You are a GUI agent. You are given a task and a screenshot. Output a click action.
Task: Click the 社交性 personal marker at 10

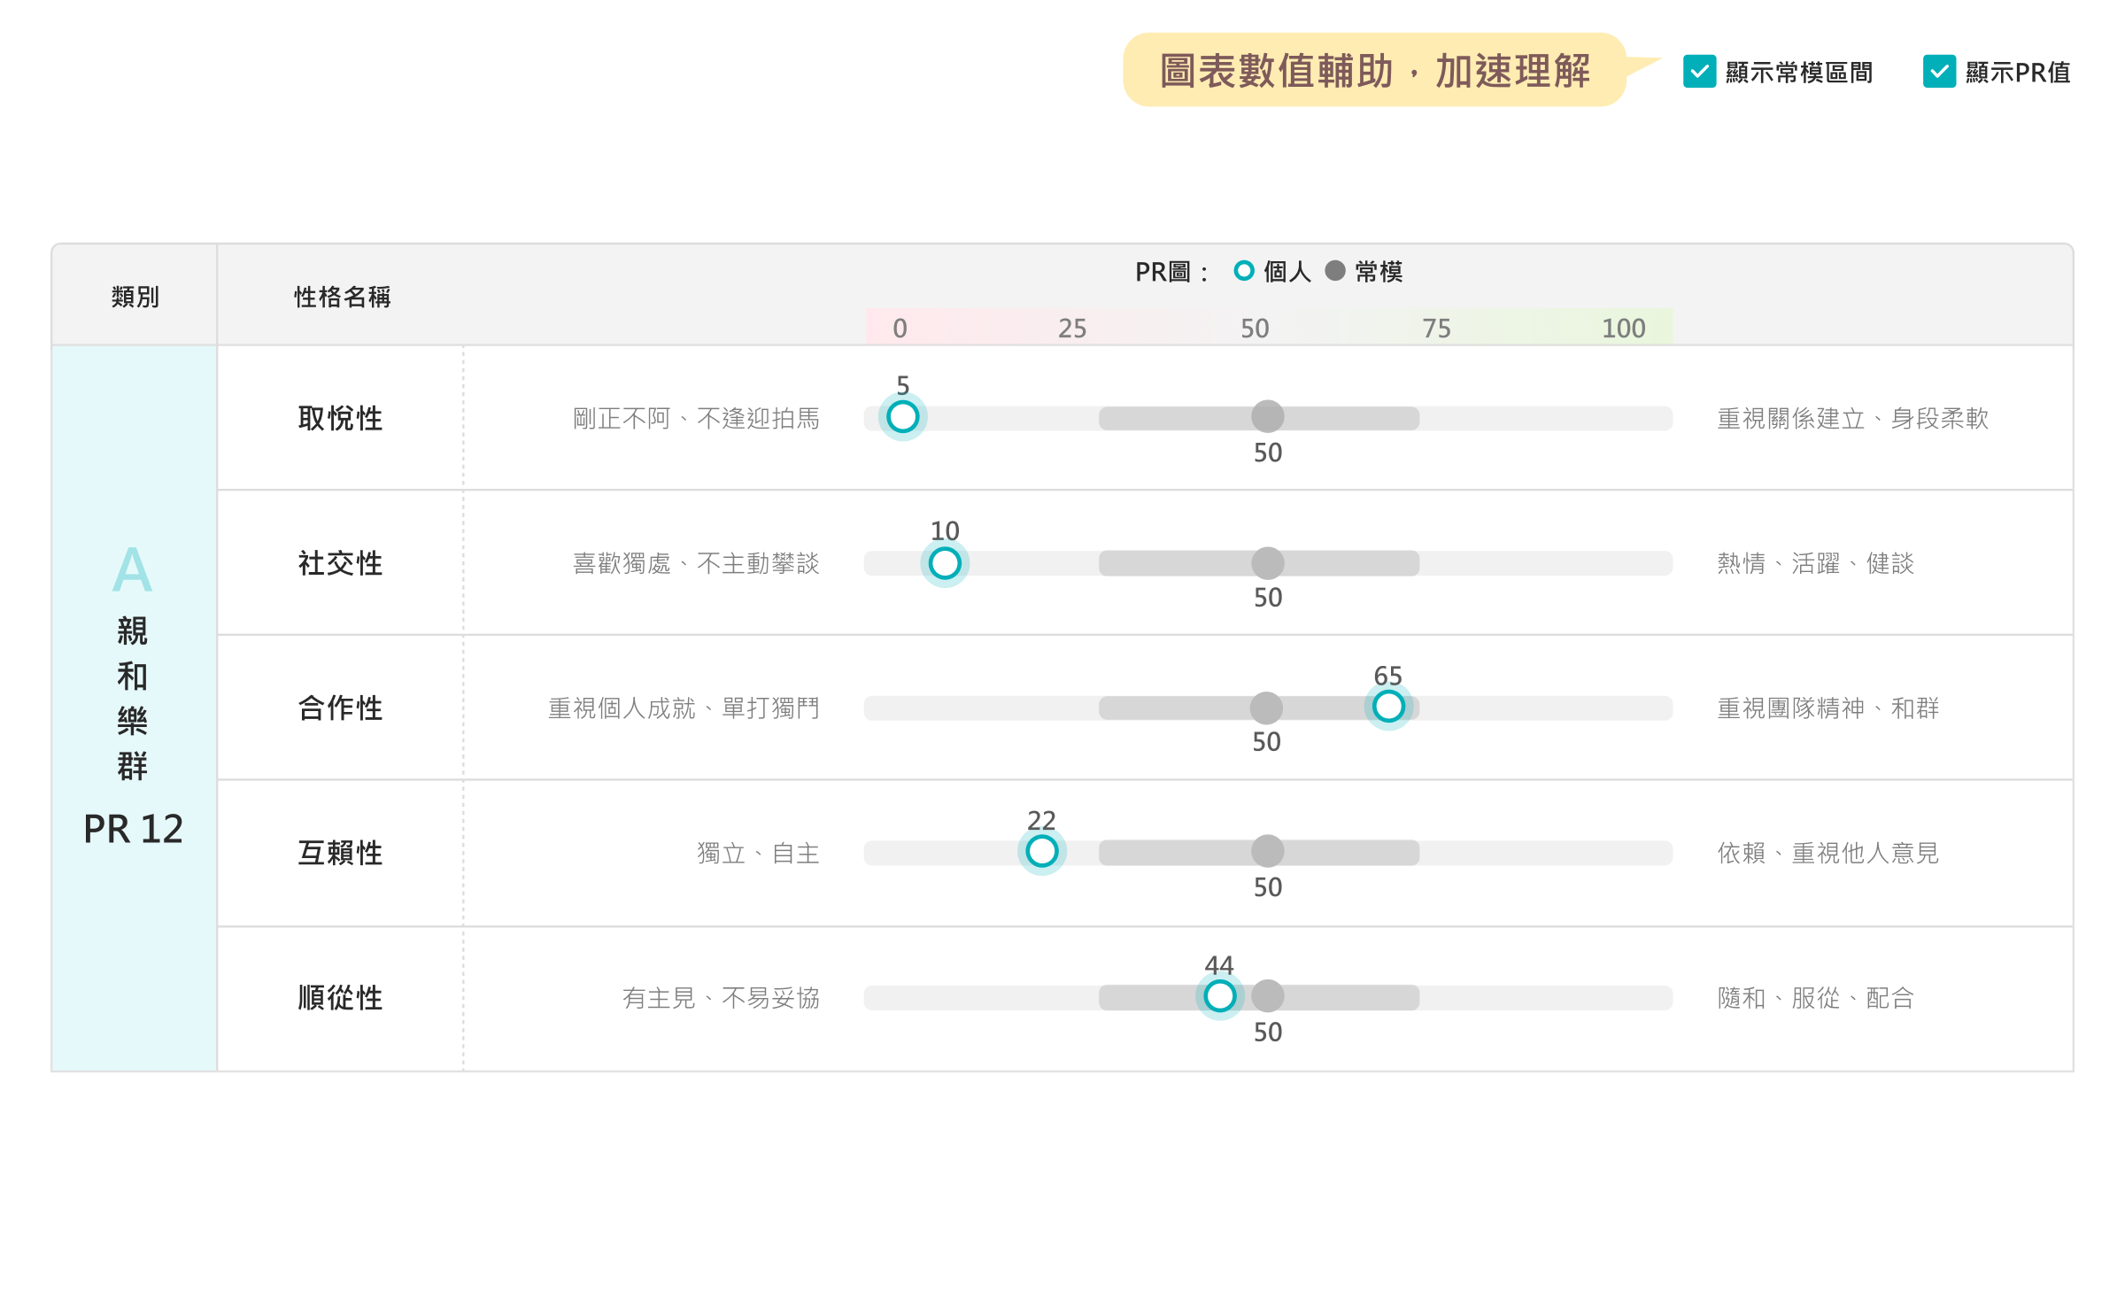click(945, 563)
